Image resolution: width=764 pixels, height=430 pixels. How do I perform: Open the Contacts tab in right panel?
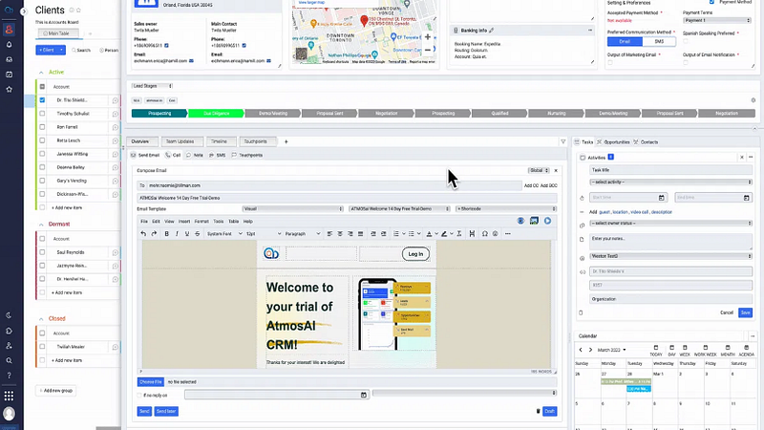point(646,142)
